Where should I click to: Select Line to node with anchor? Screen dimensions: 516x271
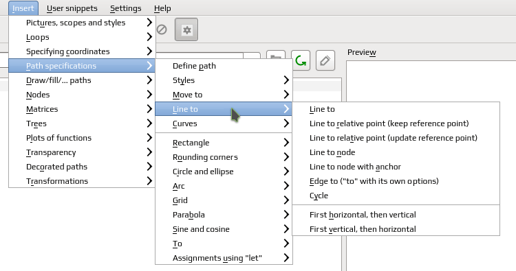coord(396,167)
